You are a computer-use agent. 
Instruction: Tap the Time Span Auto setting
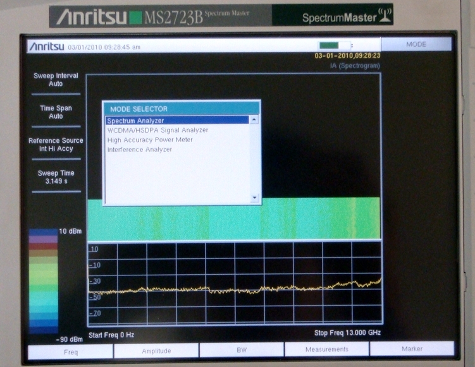pyautogui.click(x=56, y=112)
